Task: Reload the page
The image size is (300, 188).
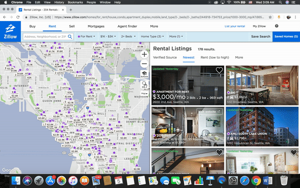Action: click(18, 17)
